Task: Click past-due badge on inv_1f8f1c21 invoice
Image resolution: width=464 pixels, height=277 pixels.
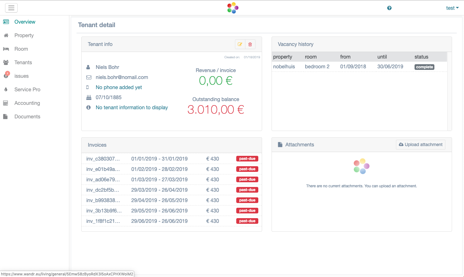Action: tap(247, 221)
